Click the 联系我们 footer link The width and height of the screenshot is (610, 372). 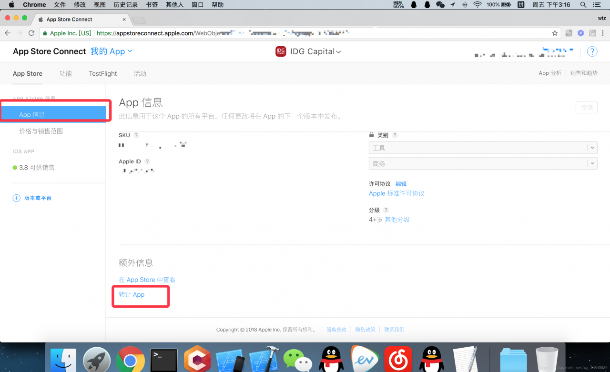pos(395,330)
